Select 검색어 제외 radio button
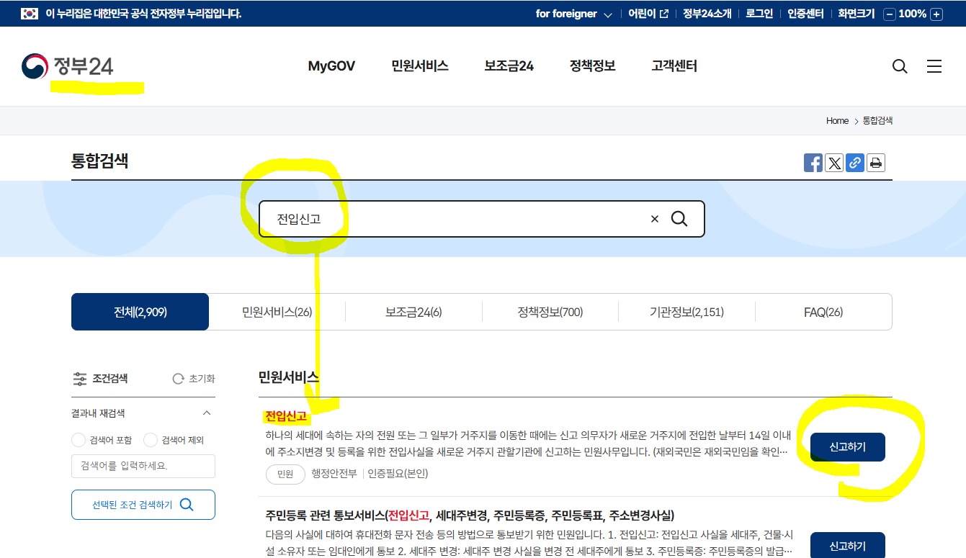The width and height of the screenshot is (966, 558). (151, 440)
